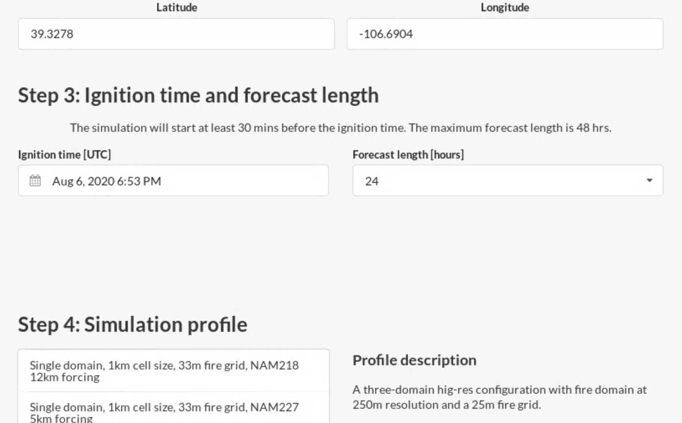Click the Step 3 ignition time heading

point(198,95)
